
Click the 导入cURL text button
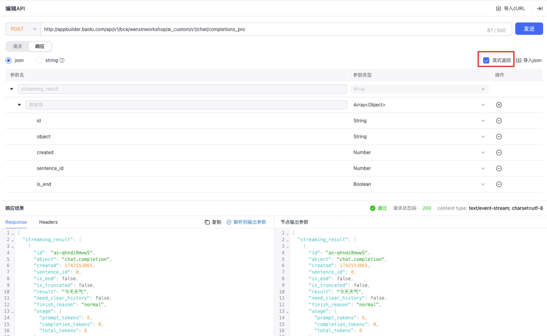click(514, 9)
